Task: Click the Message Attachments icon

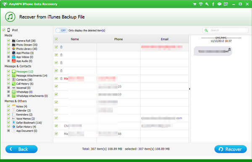Action: (14, 75)
